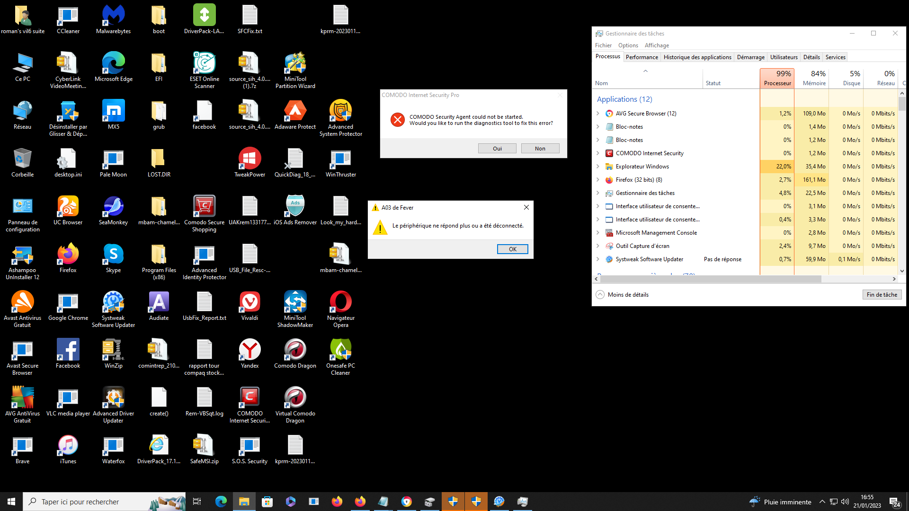The height and width of the screenshot is (511, 909).
Task: Collapse Task Manager with Moins de détails
Action: coord(622,294)
